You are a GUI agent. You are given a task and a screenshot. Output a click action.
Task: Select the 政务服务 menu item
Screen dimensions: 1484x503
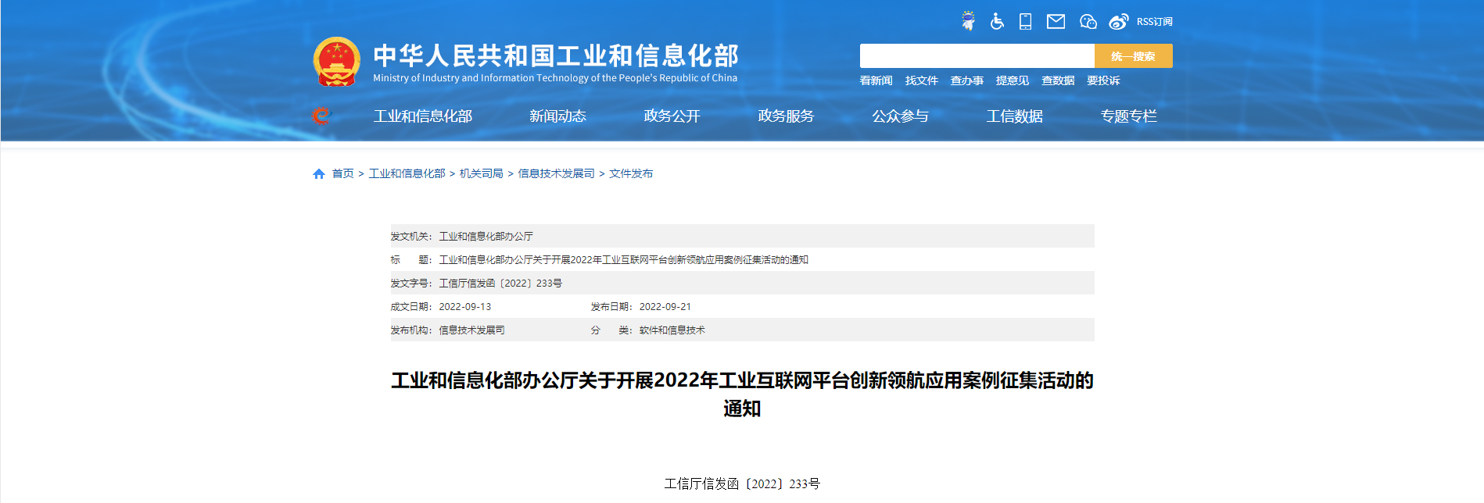[786, 116]
